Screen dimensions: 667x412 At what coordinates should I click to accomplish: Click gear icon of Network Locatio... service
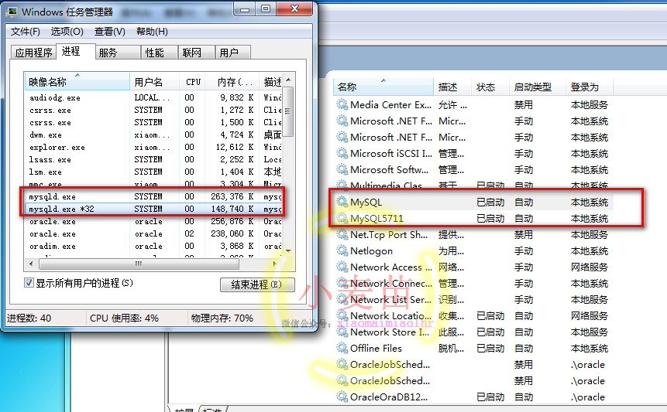point(342,315)
